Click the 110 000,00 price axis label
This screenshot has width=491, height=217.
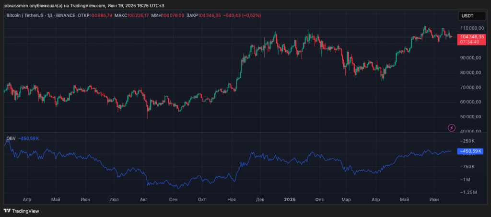click(470, 29)
